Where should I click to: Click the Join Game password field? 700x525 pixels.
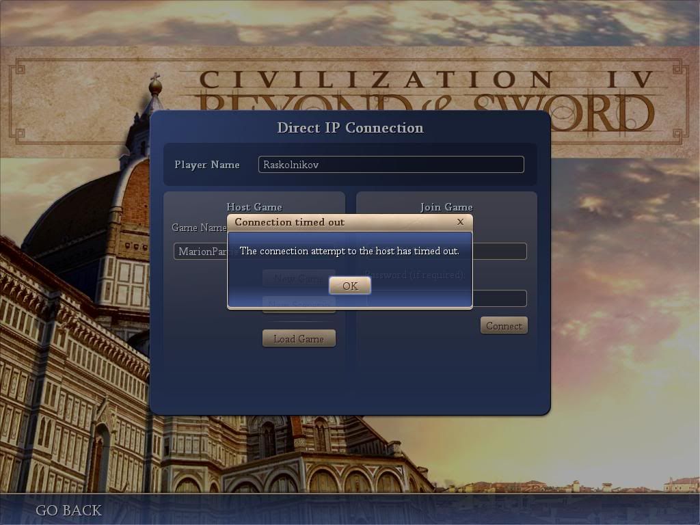tap(500, 298)
